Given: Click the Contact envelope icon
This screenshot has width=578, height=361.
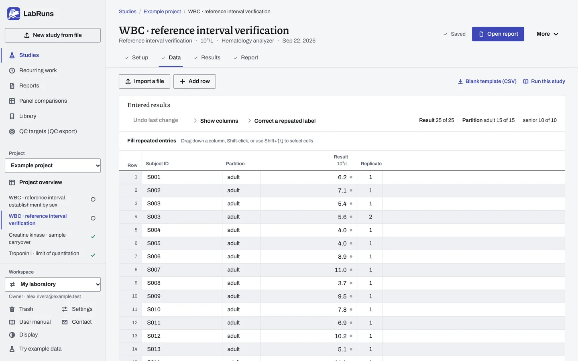Looking at the screenshot, I should [x=65, y=322].
